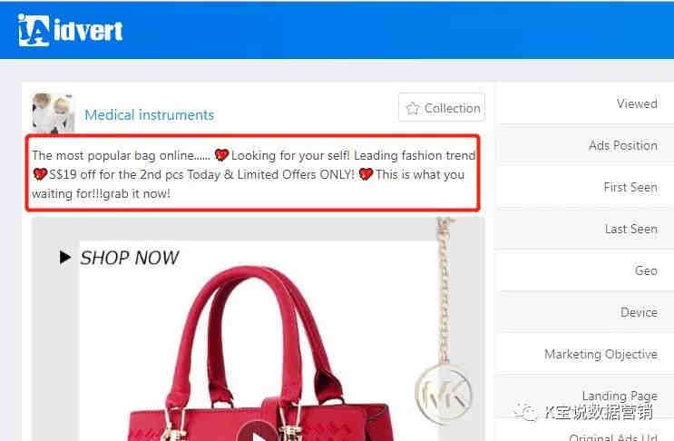Click the idvert logo
The height and width of the screenshot is (441, 674).
click(x=70, y=30)
